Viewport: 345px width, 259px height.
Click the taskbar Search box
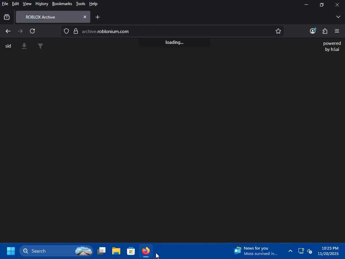tap(56, 251)
